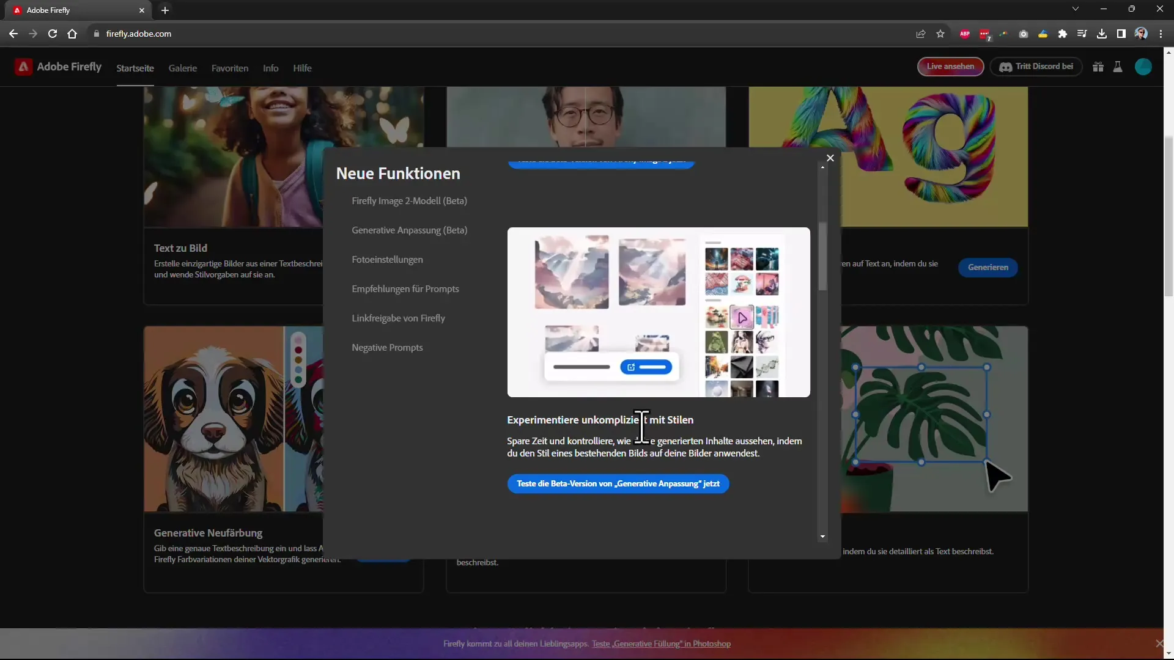
Task: Click the Generieren button
Action: point(988,267)
